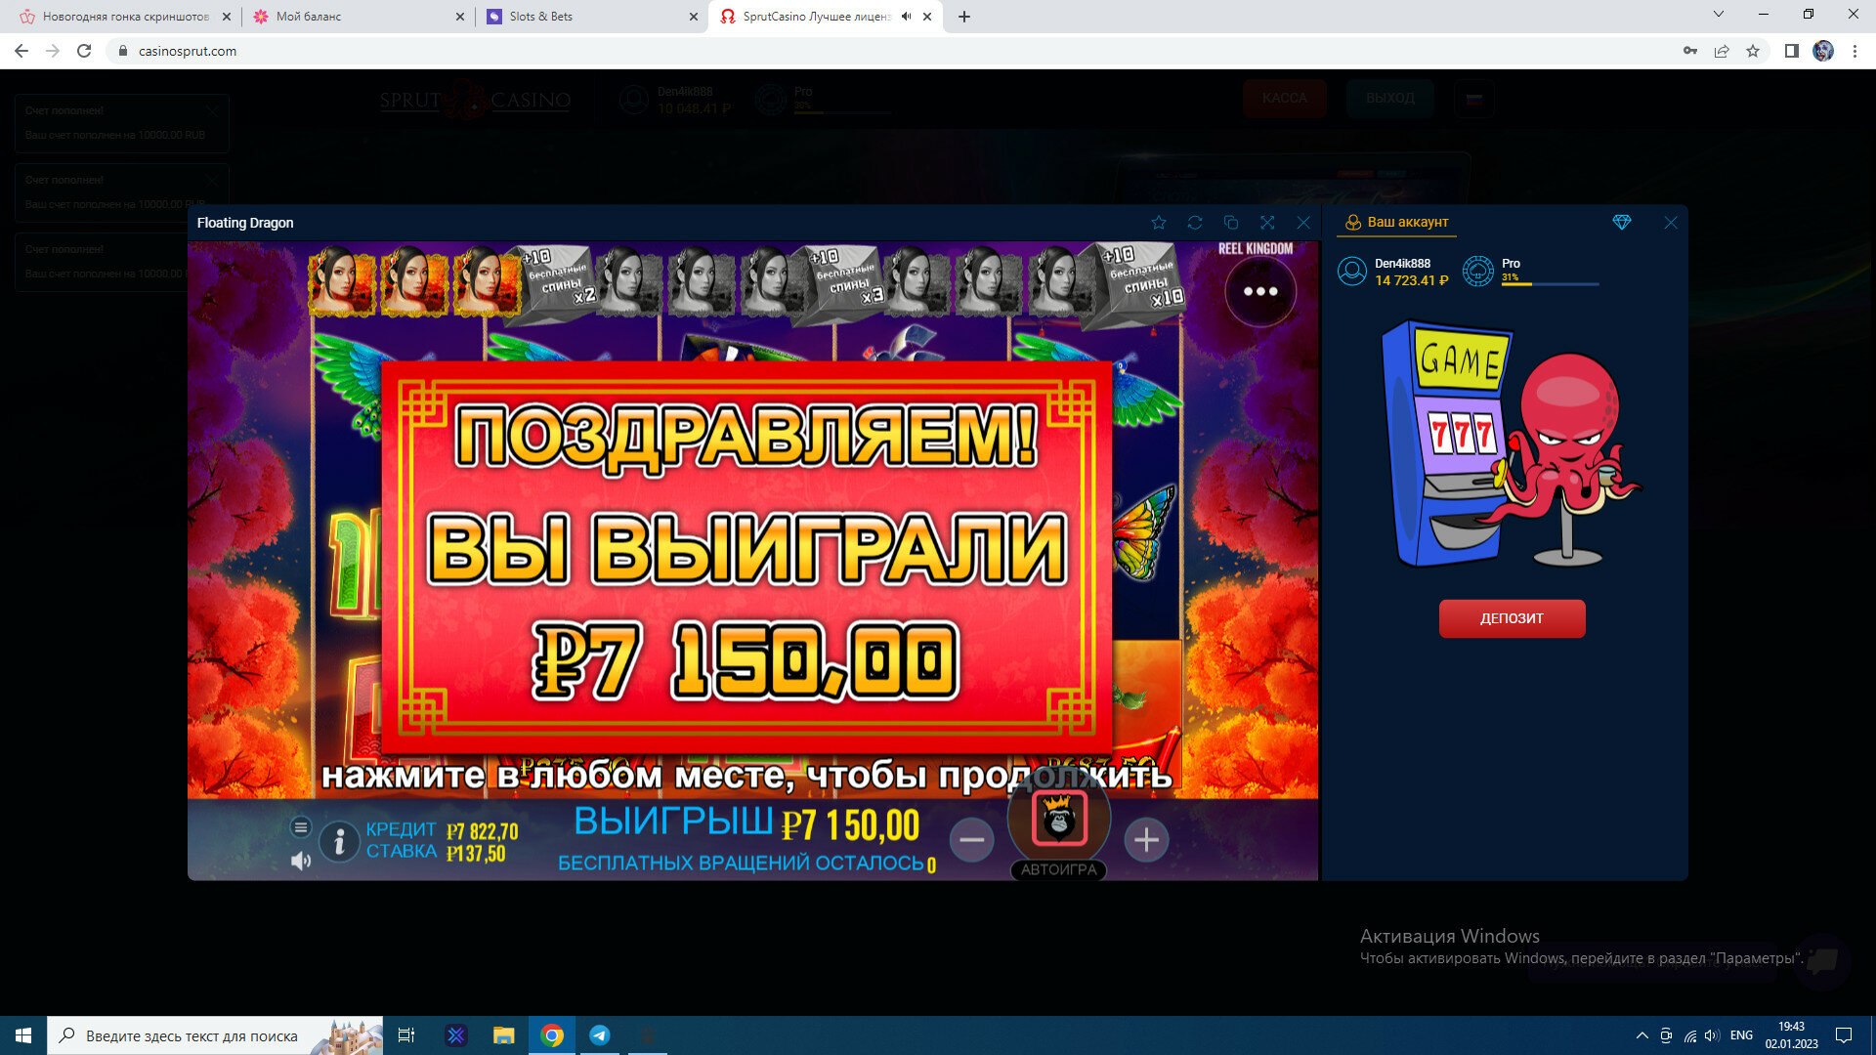Decrease bet with minus button
Screen dimensions: 1876x1055
(971, 840)
